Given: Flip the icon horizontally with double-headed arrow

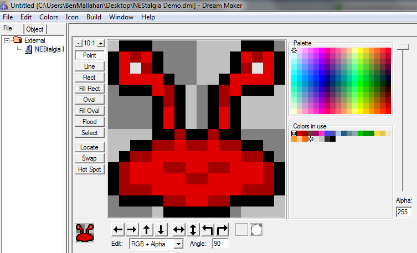Looking at the screenshot, I should point(179,230).
